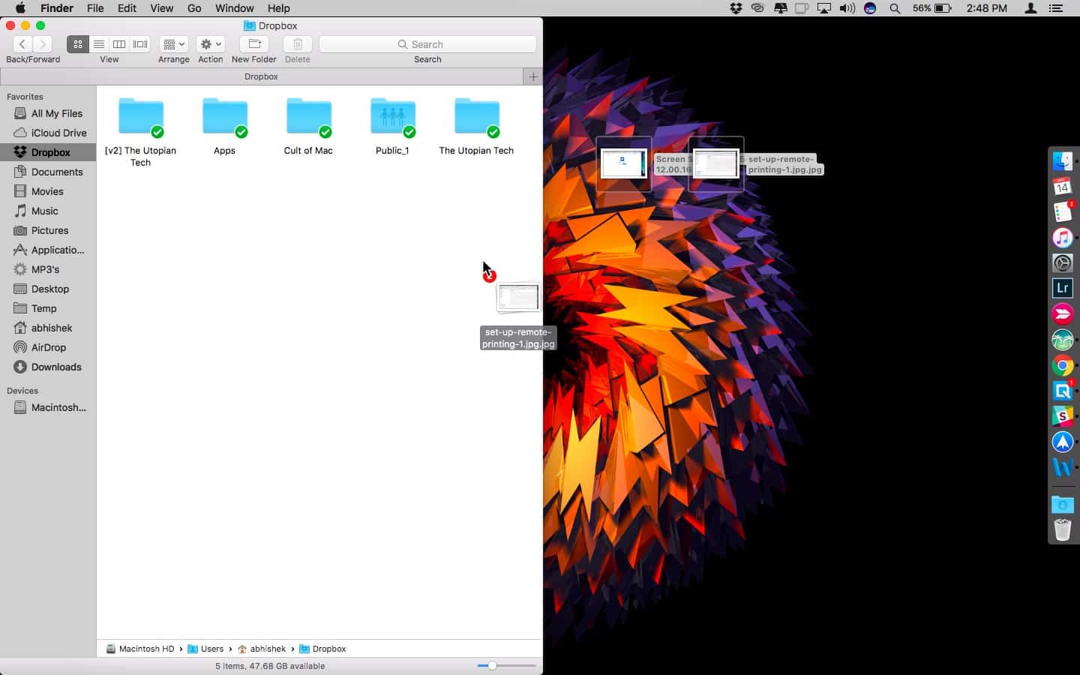Click the Finder search field
Image resolution: width=1080 pixels, height=675 pixels.
point(427,44)
